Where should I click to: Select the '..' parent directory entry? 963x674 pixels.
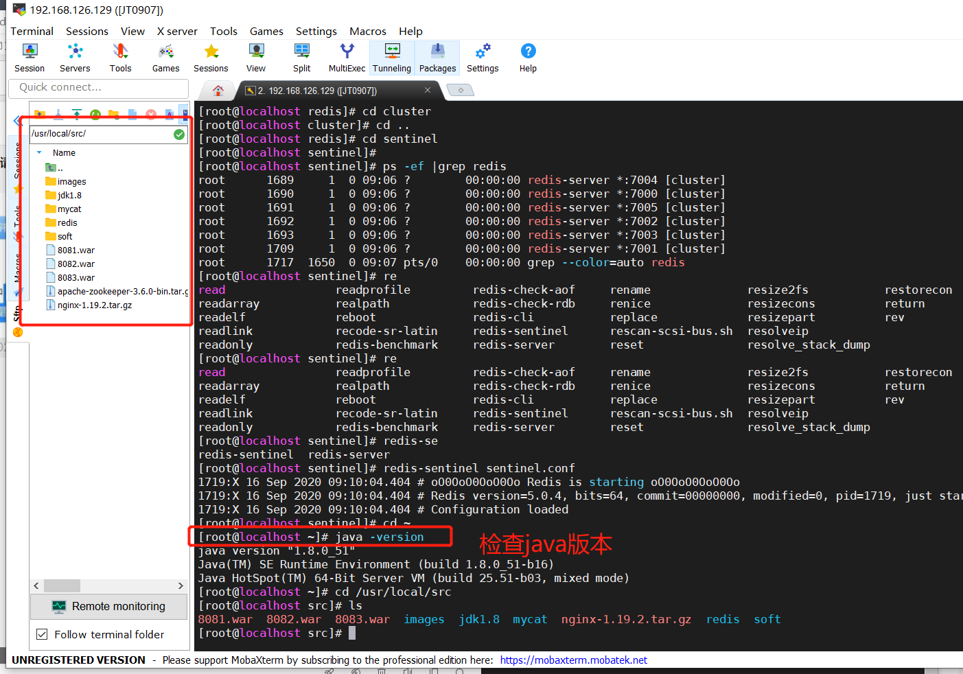(x=55, y=168)
